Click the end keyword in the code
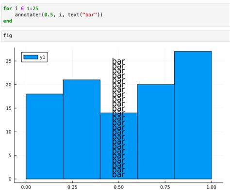The width and height of the screenshot is (230, 193). click(8, 21)
